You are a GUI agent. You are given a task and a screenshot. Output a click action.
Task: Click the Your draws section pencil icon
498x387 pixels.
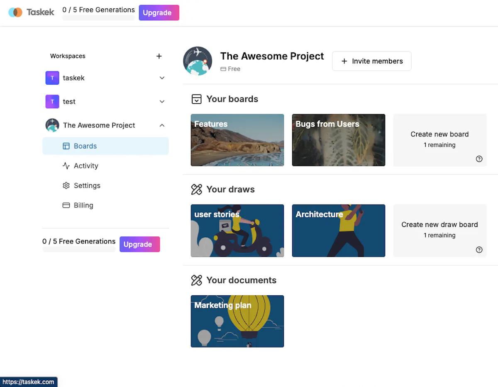(196, 190)
